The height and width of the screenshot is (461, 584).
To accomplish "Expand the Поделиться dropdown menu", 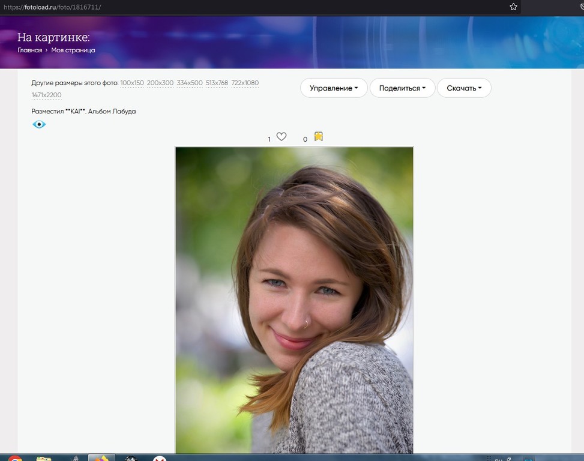I will pyautogui.click(x=402, y=88).
